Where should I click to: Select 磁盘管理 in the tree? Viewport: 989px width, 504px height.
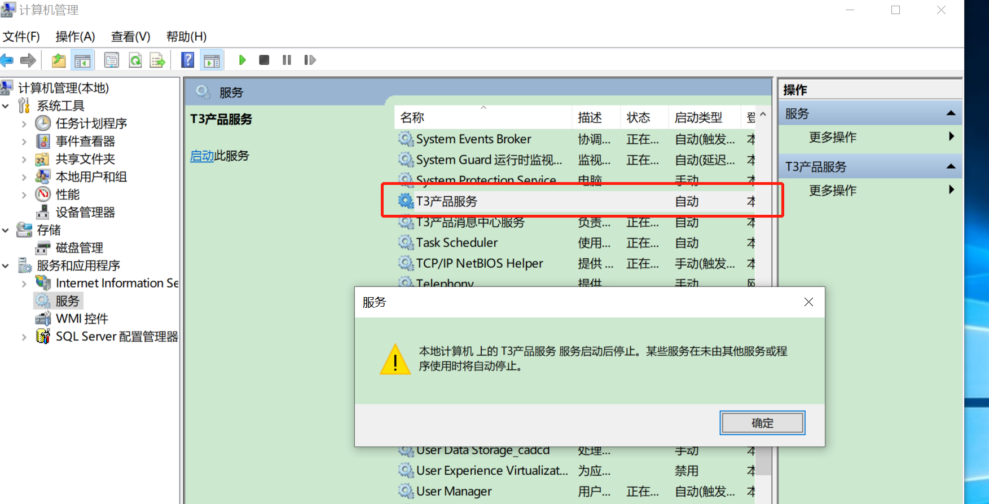click(79, 247)
